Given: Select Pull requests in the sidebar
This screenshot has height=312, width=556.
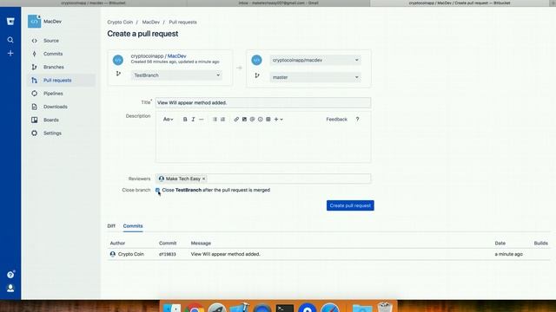Looking at the screenshot, I should click(57, 81).
